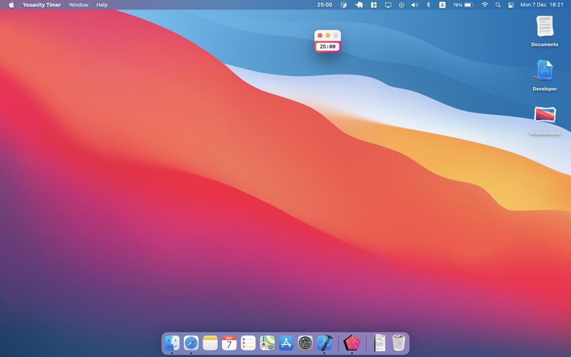The height and width of the screenshot is (357, 571).
Task: Open the Documents stack on the desktop
Action: pos(545,31)
